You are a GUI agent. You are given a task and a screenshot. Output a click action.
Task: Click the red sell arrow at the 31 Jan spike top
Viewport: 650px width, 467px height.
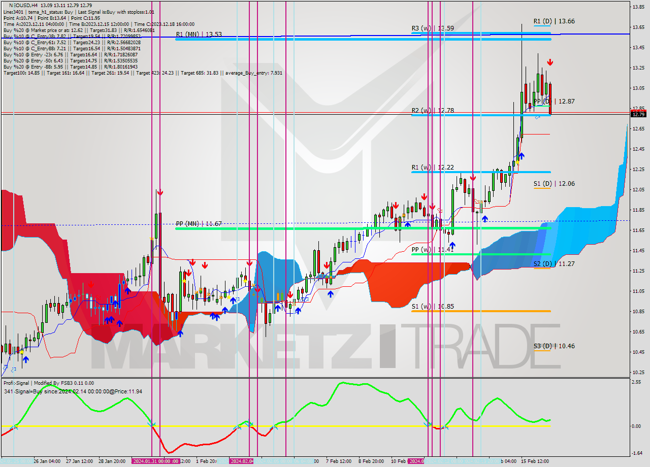click(x=160, y=192)
